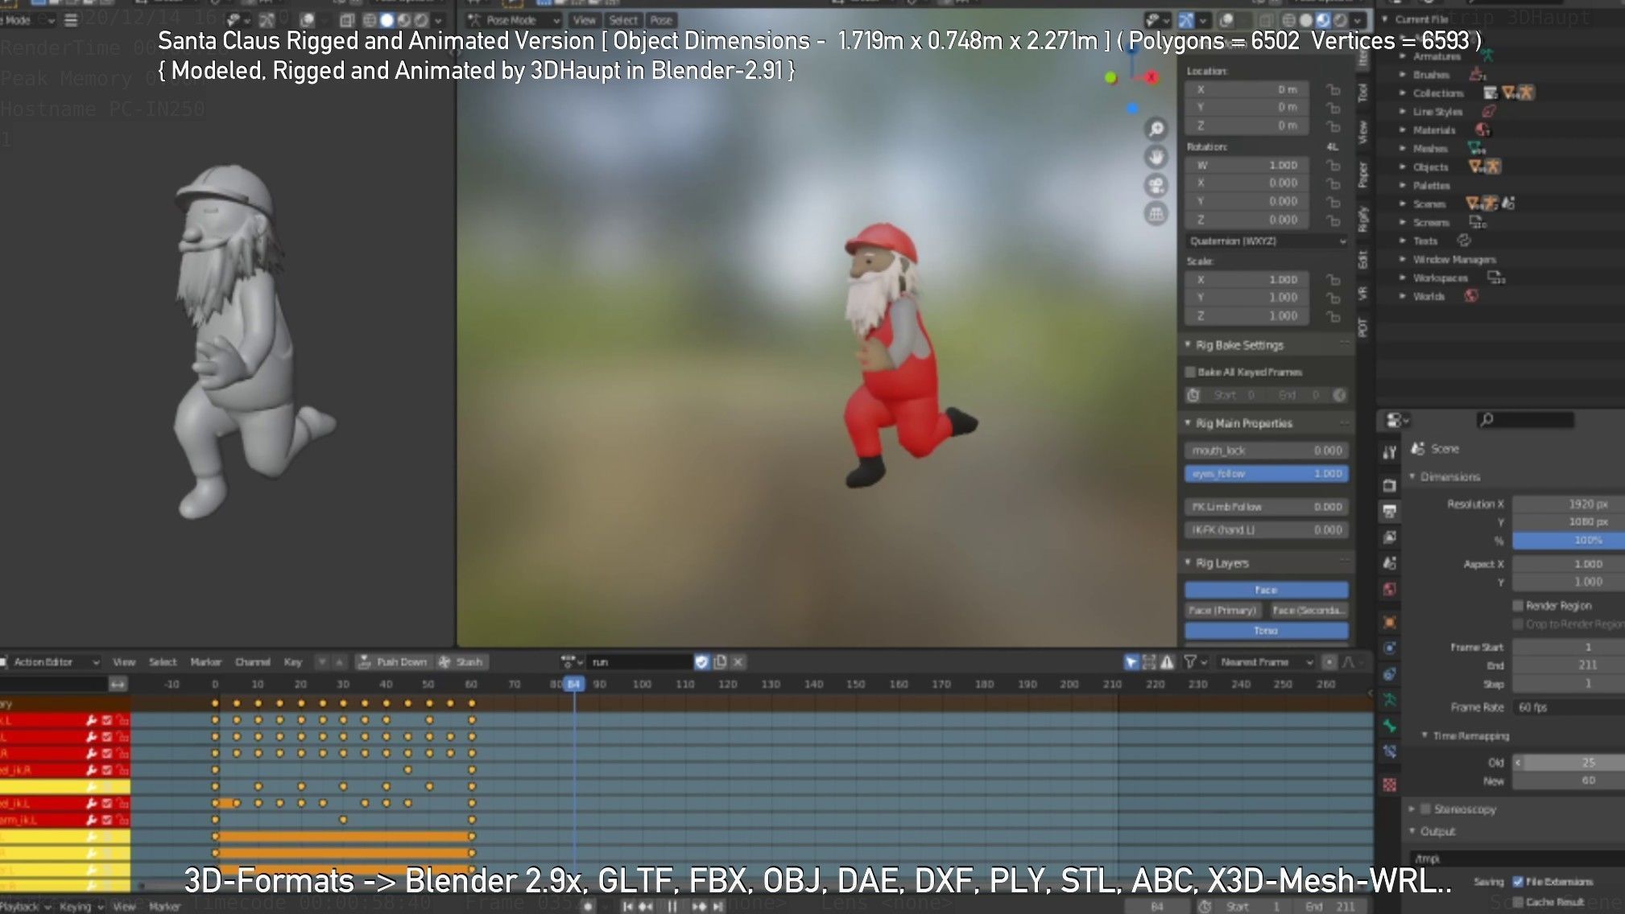The height and width of the screenshot is (914, 1625).
Task: Toggle lock on Rotation W field
Action: coord(1333,165)
